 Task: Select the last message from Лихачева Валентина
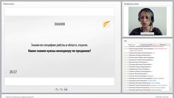tap(143, 90)
